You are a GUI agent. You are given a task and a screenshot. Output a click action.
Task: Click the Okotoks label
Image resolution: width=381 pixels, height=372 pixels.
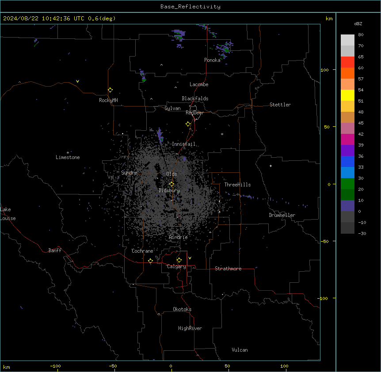(182, 309)
